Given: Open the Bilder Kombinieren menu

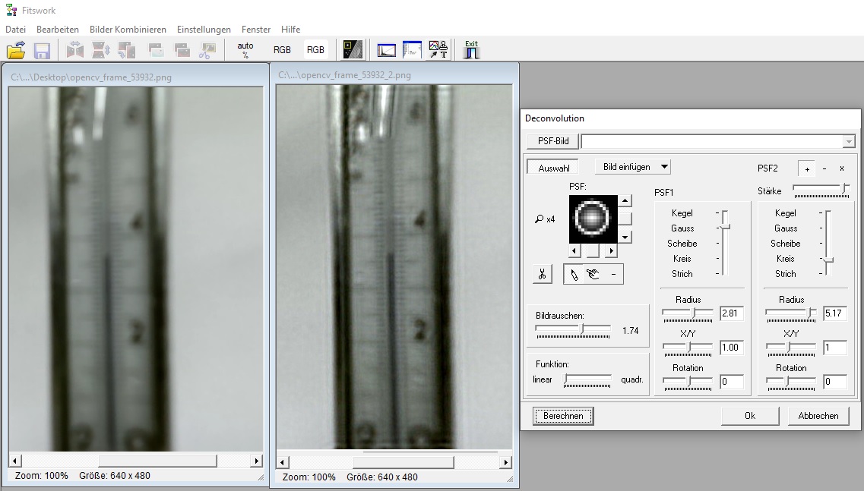Looking at the screenshot, I should click(128, 29).
